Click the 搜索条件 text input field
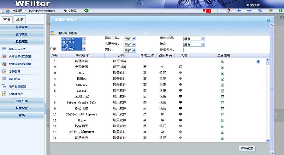Image resolution: width=284 pixels, height=155 pixels. coord(209,50)
